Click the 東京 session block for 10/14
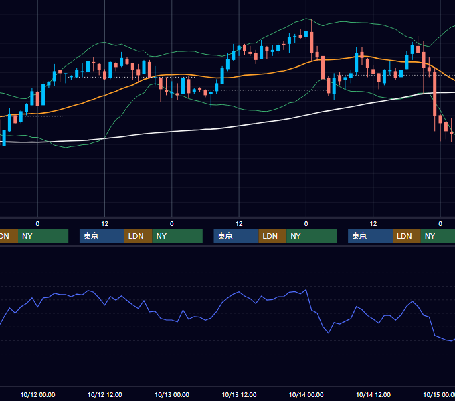Screen dimensions: 455x401 371,236
